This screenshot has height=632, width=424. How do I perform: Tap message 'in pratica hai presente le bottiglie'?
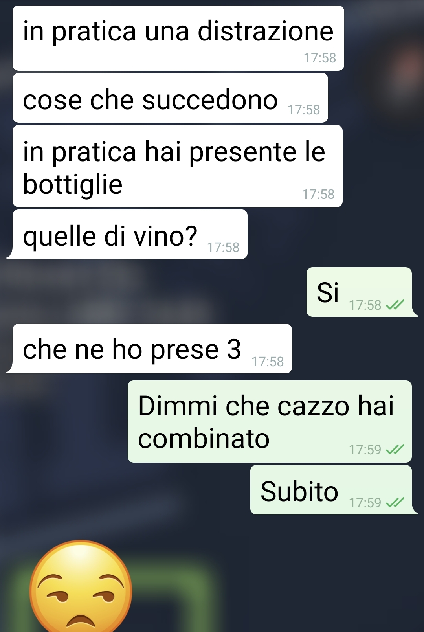pyautogui.click(x=178, y=166)
